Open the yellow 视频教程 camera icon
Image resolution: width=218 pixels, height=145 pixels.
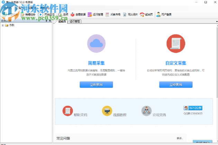point(107,111)
